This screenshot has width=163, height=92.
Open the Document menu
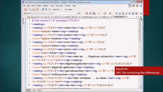(59, 6)
